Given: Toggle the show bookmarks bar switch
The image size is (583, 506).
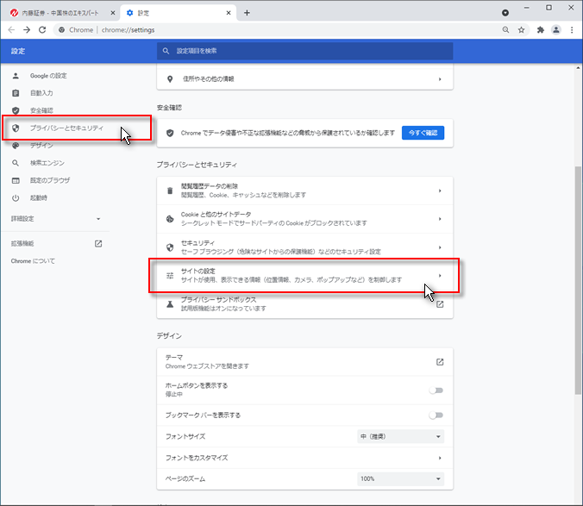Looking at the screenshot, I should coord(436,415).
